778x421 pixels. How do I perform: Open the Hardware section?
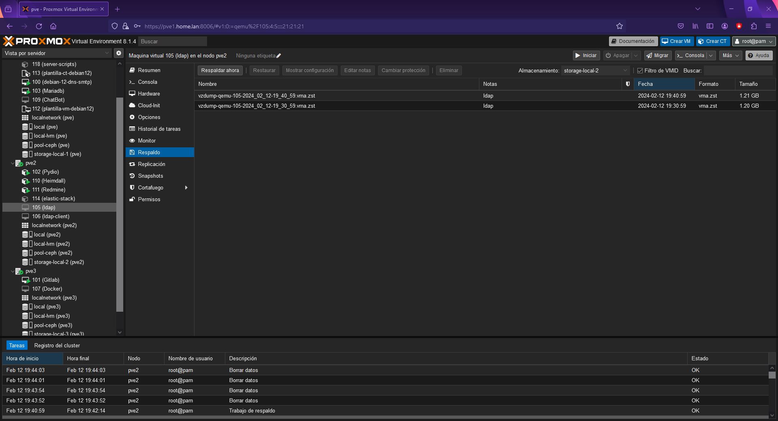[160, 94]
